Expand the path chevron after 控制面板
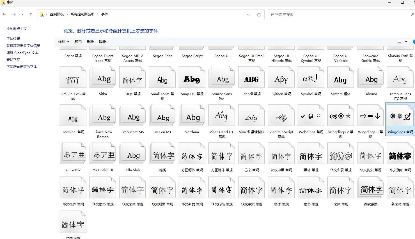This screenshot has width=415, height=239. (x=67, y=14)
